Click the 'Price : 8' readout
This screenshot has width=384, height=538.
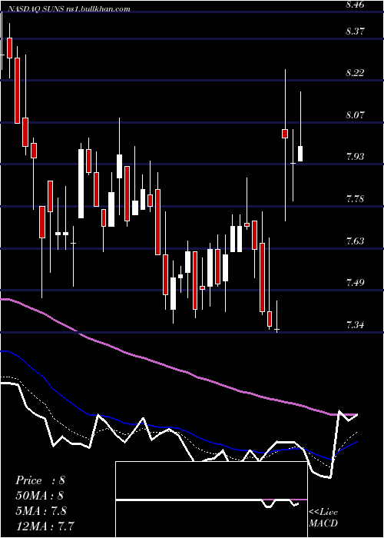coord(40,480)
